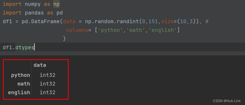
Task: Select the math row label
Action: [23, 84]
